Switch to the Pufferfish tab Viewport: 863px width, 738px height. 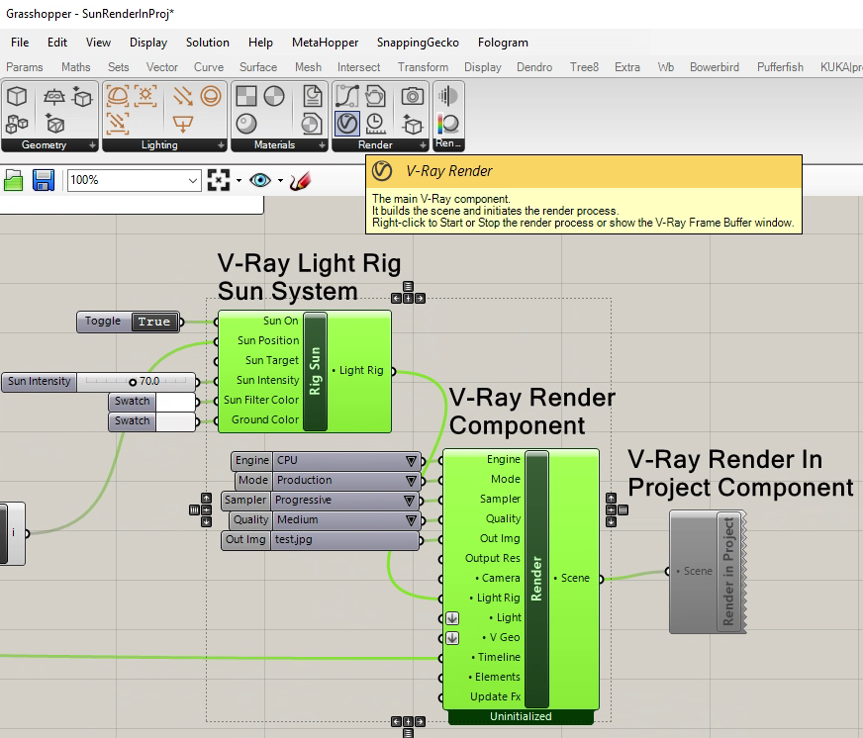click(x=780, y=67)
